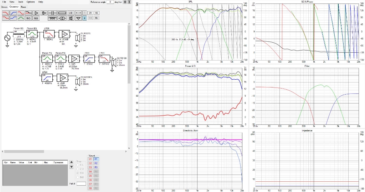Select the green peak filter toolbar icon
This screenshot has width=365, height=192.
pos(21,18)
